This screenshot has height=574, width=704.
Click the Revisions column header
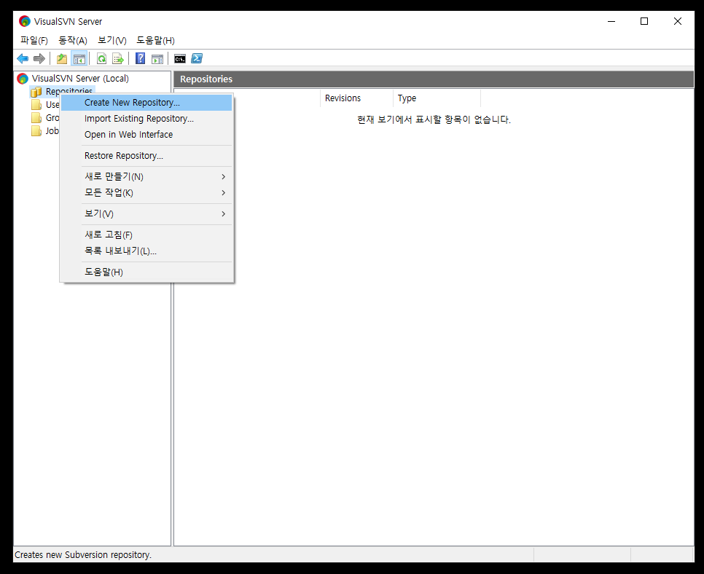pos(356,98)
